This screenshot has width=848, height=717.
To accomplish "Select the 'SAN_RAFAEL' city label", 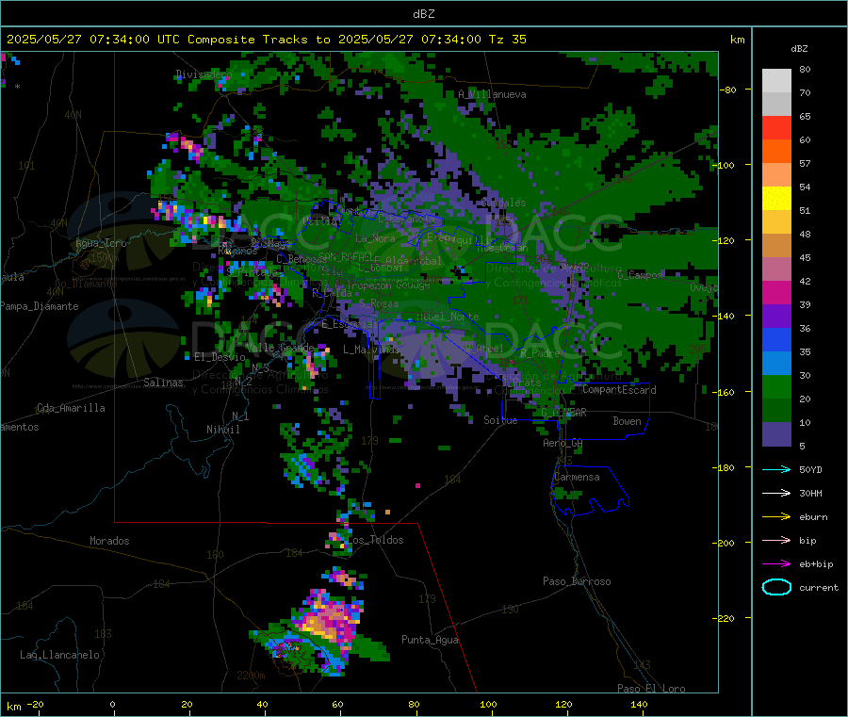I will [346, 256].
